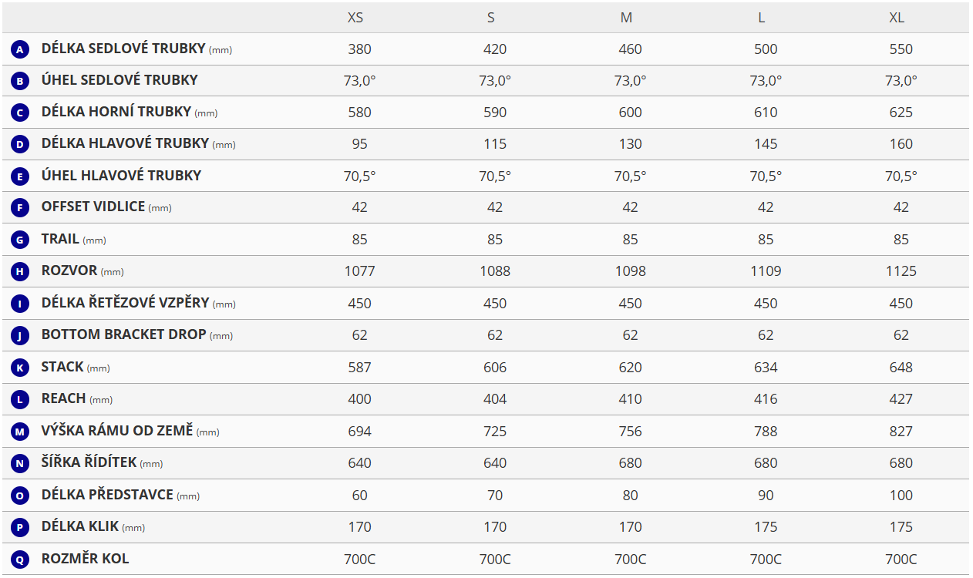Image resolution: width=973 pixels, height=578 pixels.
Task: Select the XL size column header
Action: (x=897, y=18)
